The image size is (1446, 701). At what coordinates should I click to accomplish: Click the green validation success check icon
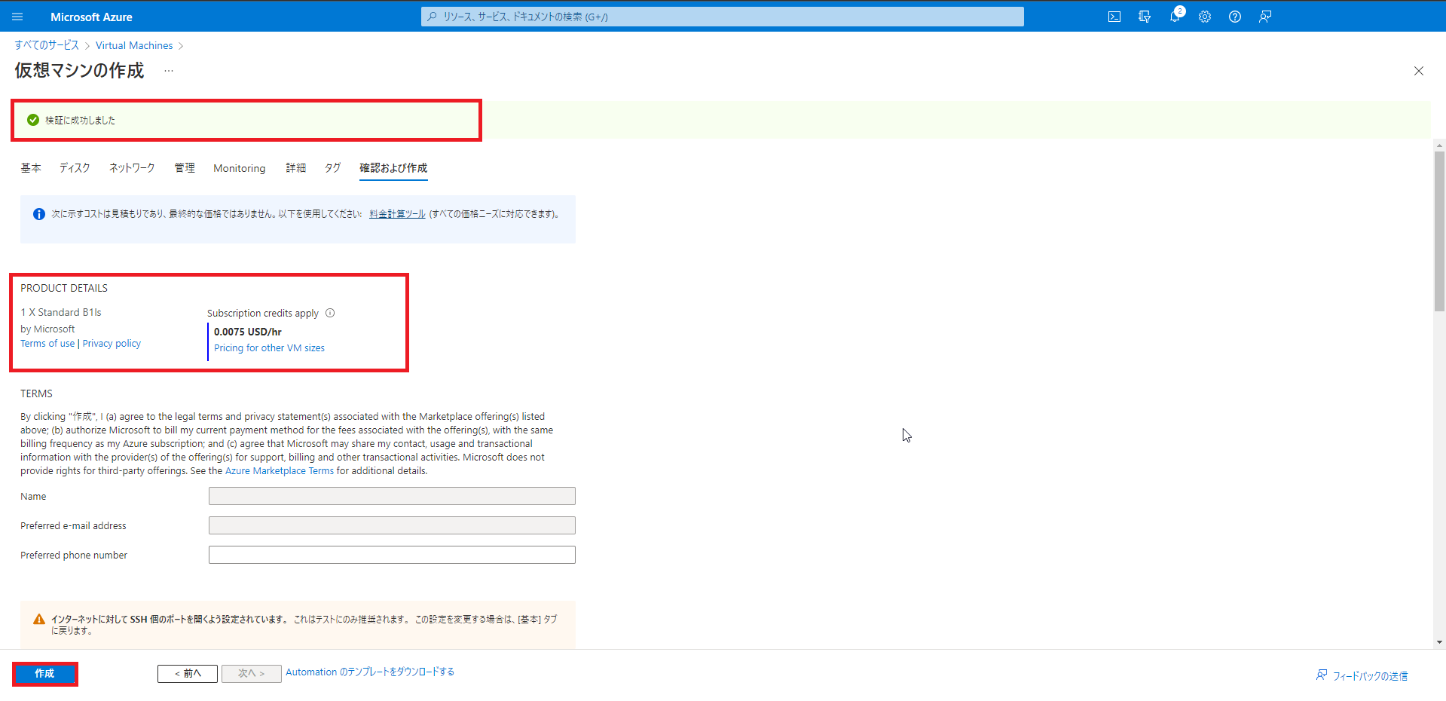click(x=33, y=120)
